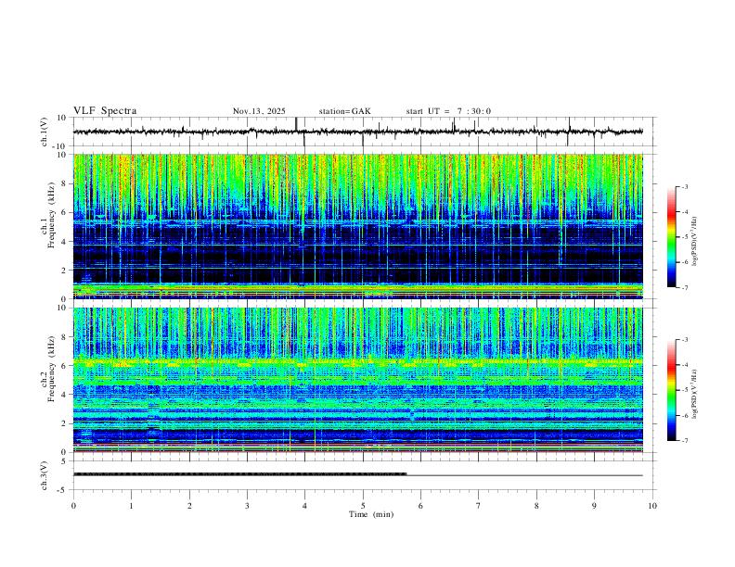Click the lower color bar's log(PSD) label

[x=695, y=393]
